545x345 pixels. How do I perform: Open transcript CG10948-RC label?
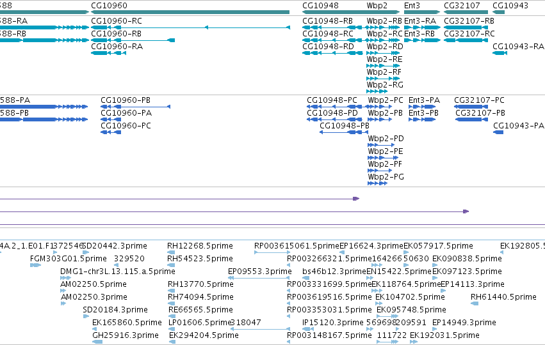tap(328, 34)
